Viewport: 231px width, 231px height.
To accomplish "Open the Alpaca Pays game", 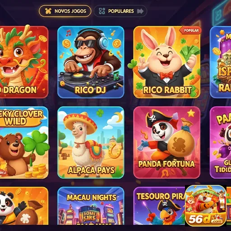I will (x=91, y=143).
